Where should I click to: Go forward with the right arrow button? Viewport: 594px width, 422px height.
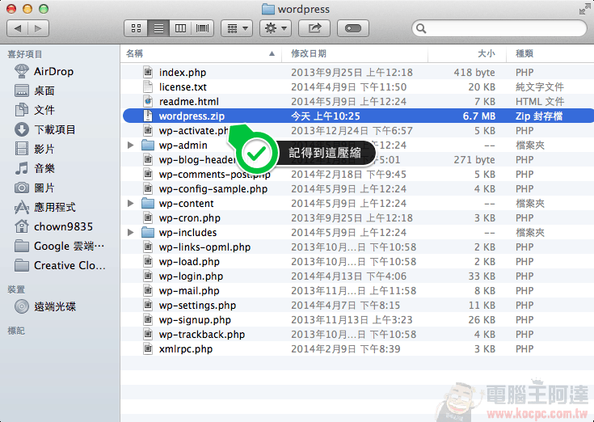(x=38, y=28)
